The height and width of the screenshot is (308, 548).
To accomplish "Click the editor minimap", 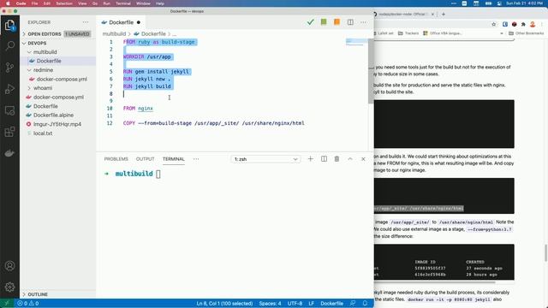I will coord(356,42).
